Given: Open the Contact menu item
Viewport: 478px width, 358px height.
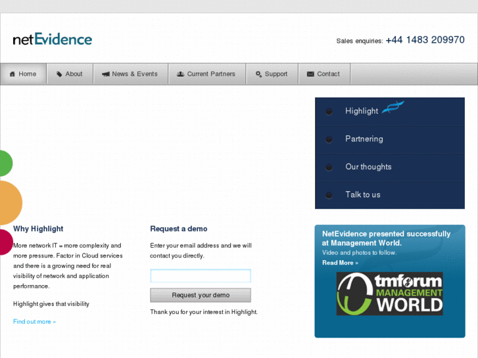Looking at the screenshot, I should (x=324, y=74).
